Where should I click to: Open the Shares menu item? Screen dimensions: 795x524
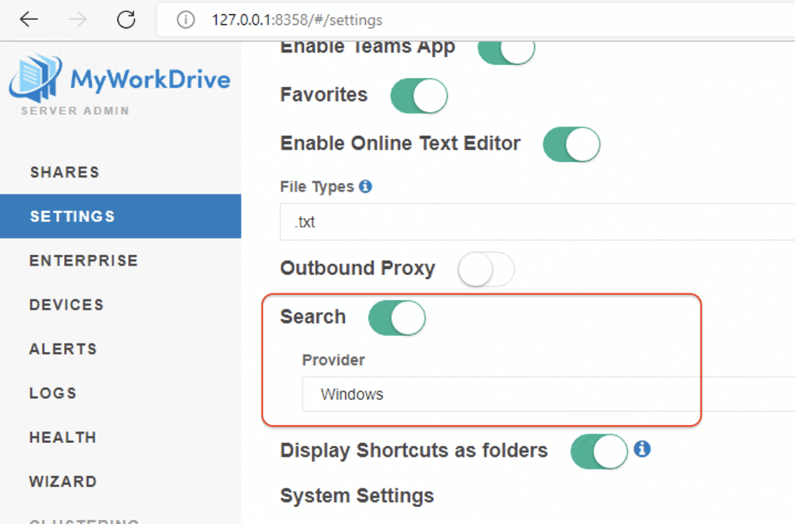[65, 172]
